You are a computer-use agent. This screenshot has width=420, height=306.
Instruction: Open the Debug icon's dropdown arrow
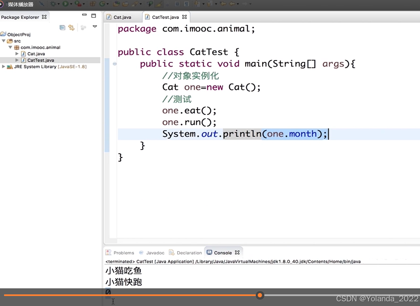[x=59, y=4]
